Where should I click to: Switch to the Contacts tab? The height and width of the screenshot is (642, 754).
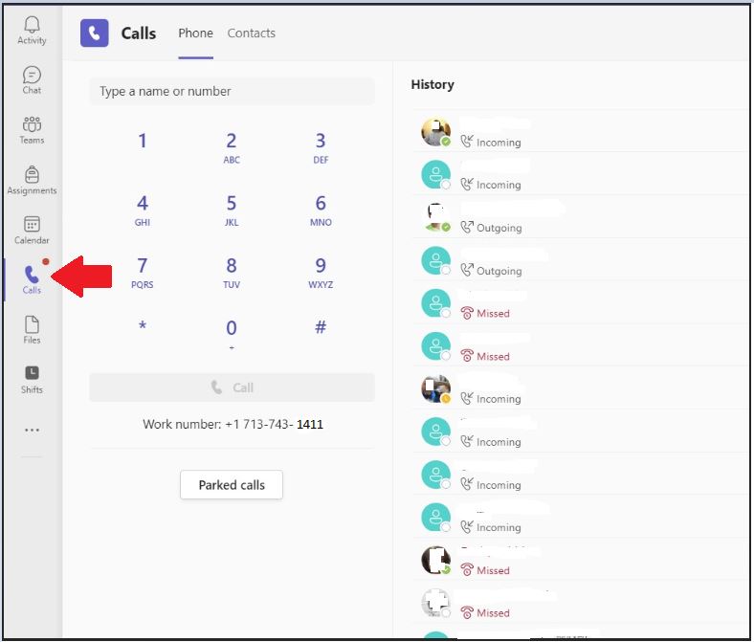pos(251,33)
